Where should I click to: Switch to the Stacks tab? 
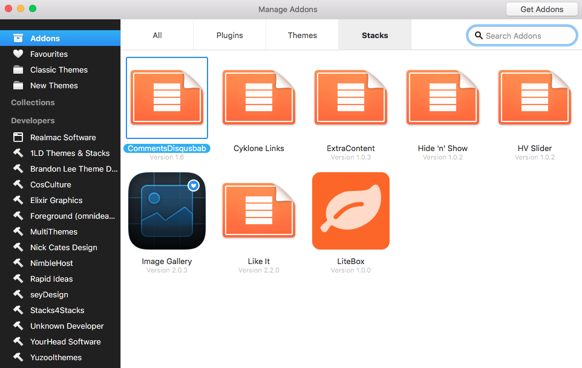click(375, 35)
